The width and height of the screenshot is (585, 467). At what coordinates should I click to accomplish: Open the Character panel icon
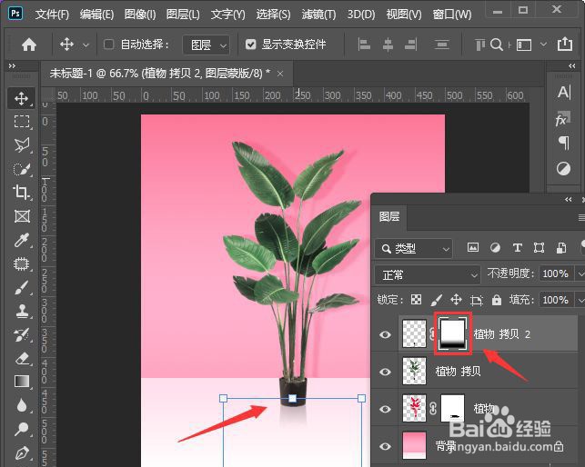pyautogui.click(x=564, y=92)
